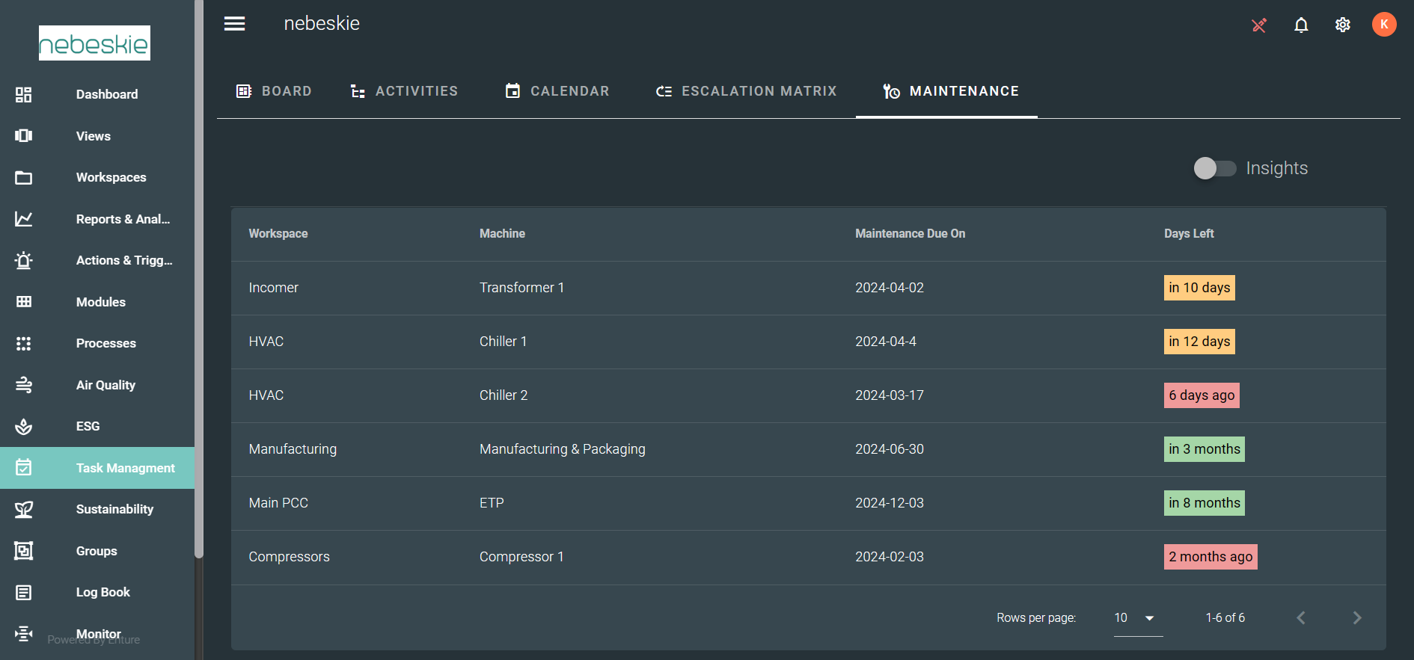This screenshot has height=660, width=1414.
Task: Open Log Book from sidebar
Action: click(x=102, y=592)
